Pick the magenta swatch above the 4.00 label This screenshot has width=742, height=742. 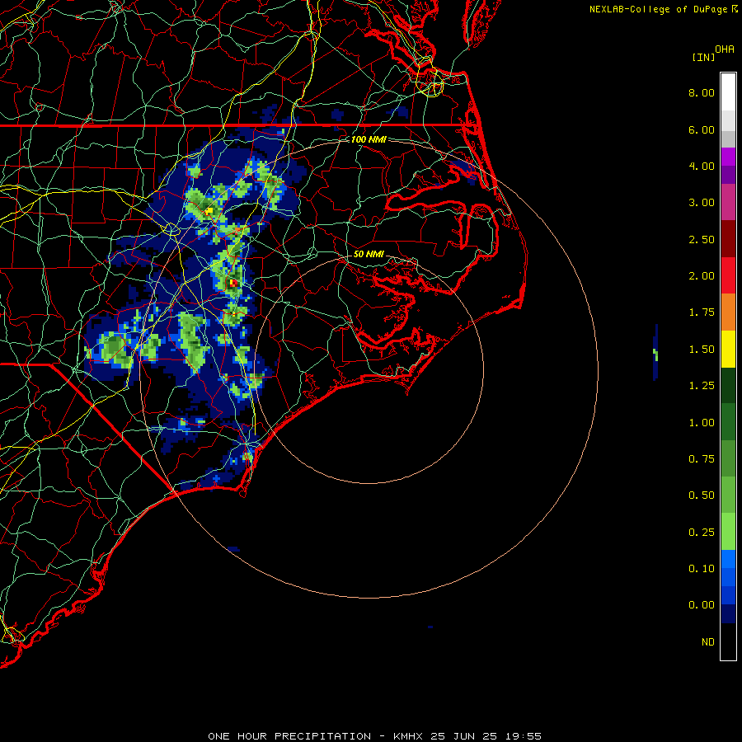[x=728, y=157]
